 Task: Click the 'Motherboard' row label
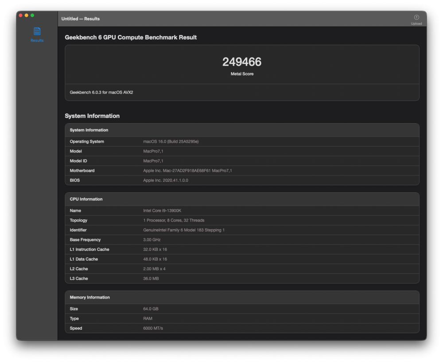(82, 171)
